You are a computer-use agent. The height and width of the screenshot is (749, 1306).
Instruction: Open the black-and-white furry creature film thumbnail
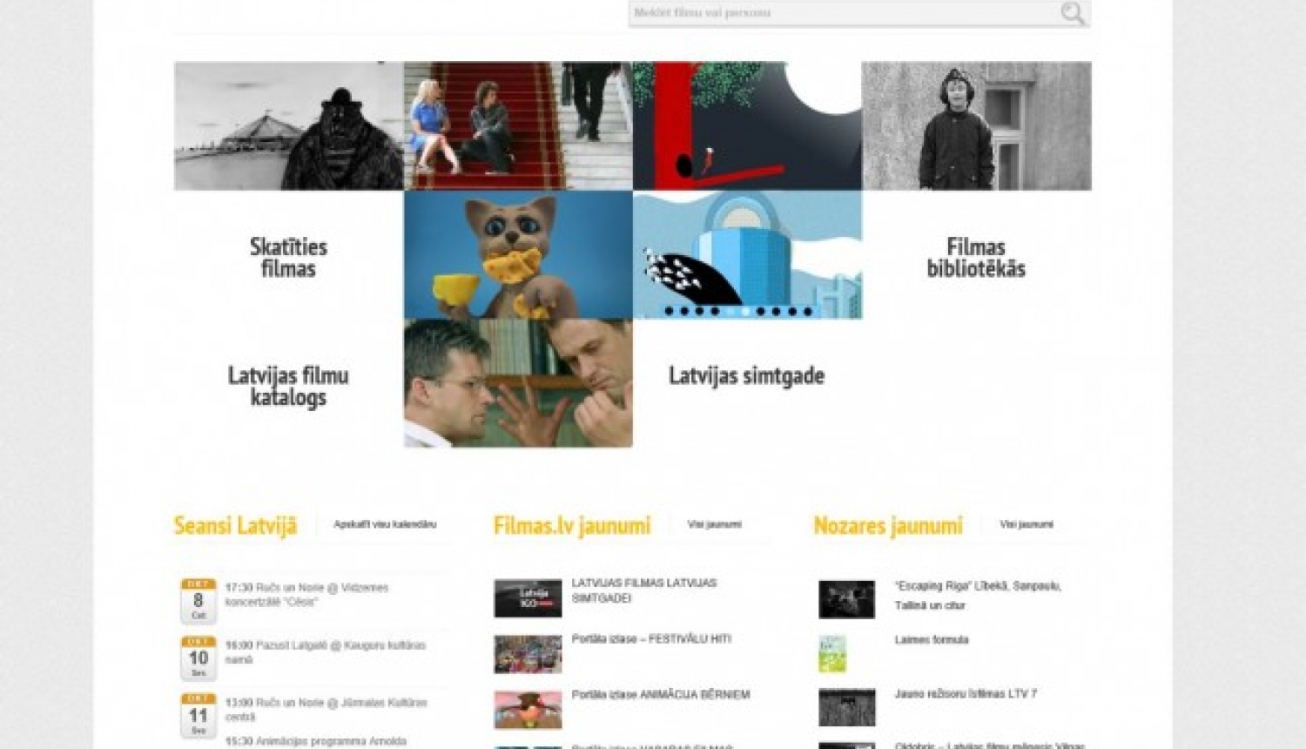289,125
